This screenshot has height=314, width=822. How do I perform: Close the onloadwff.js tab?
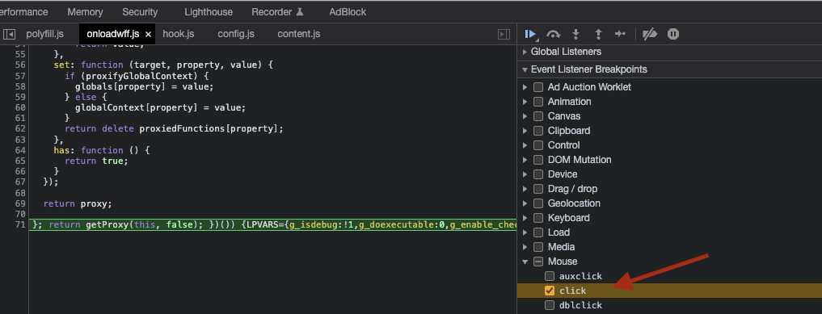pyautogui.click(x=148, y=34)
